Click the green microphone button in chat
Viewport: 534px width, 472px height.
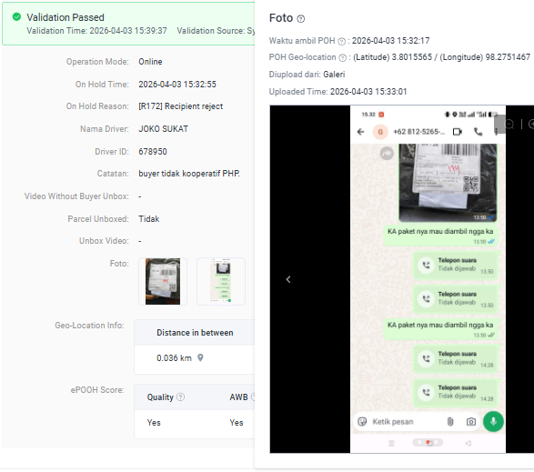pyautogui.click(x=493, y=422)
